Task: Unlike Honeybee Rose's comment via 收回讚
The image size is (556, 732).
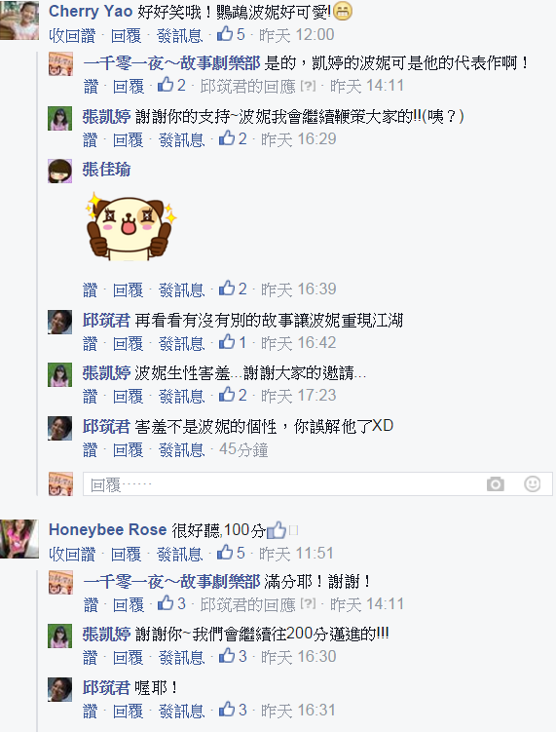Action: click(72, 555)
